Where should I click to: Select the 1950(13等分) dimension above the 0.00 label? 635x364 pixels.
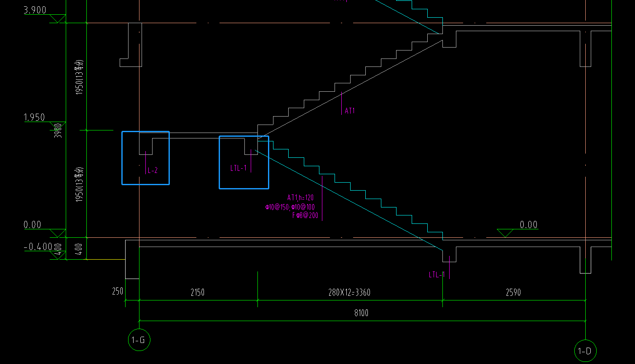coord(79,184)
